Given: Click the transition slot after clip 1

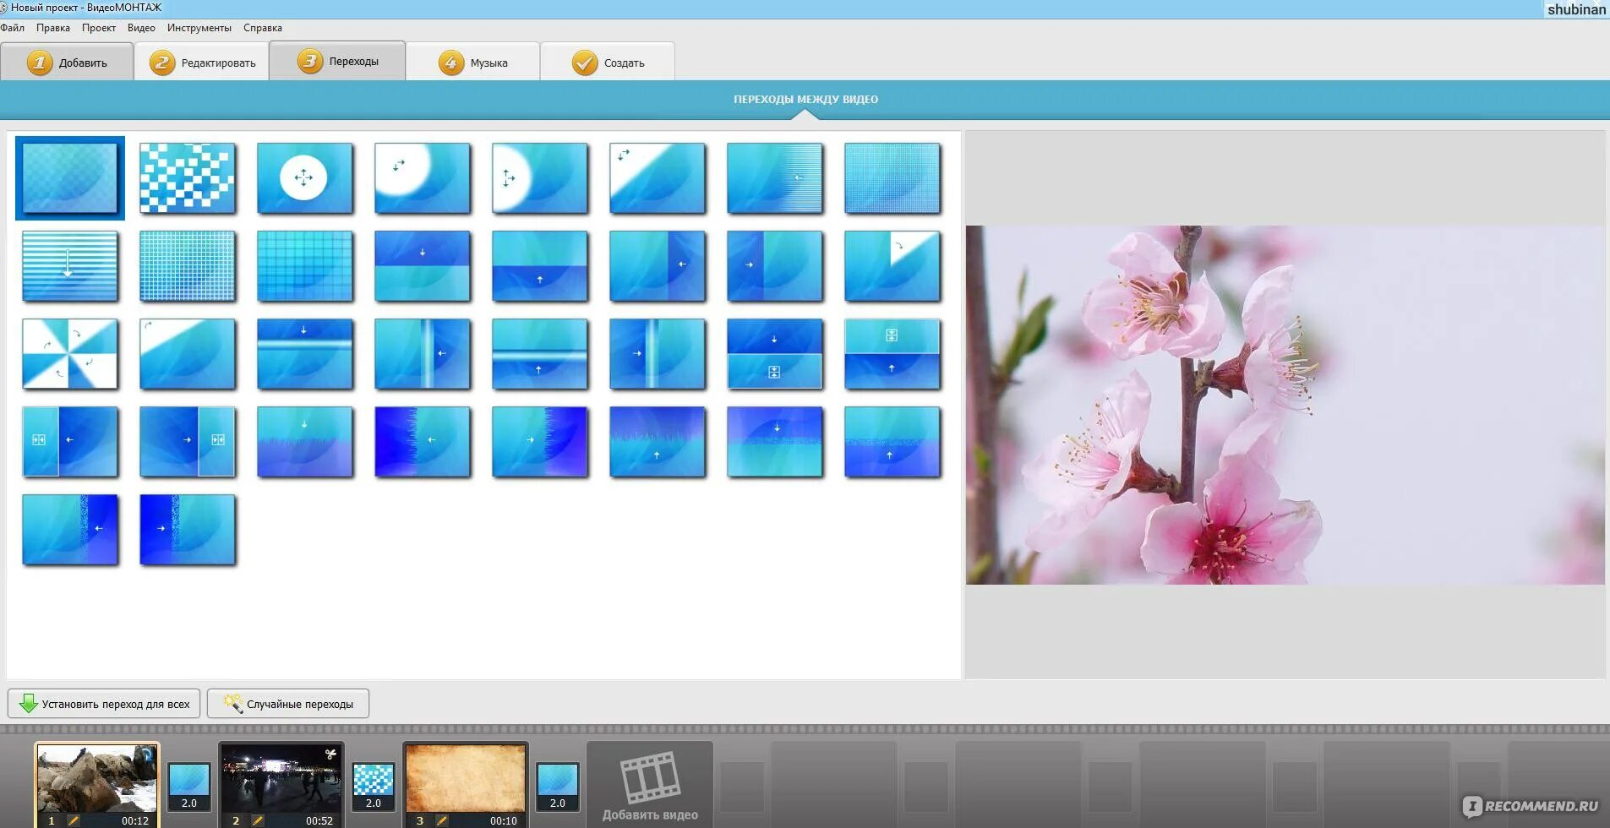Looking at the screenshot, I should pyautogui.click(x=189, y=787).
